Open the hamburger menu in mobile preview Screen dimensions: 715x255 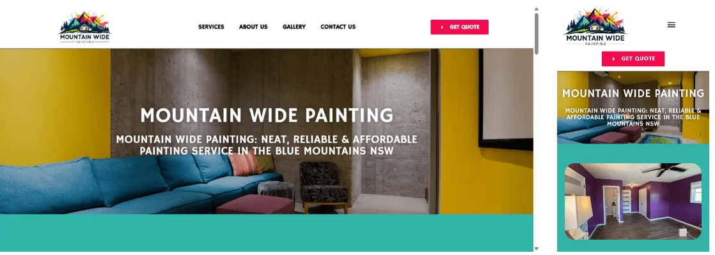(672, 25)
